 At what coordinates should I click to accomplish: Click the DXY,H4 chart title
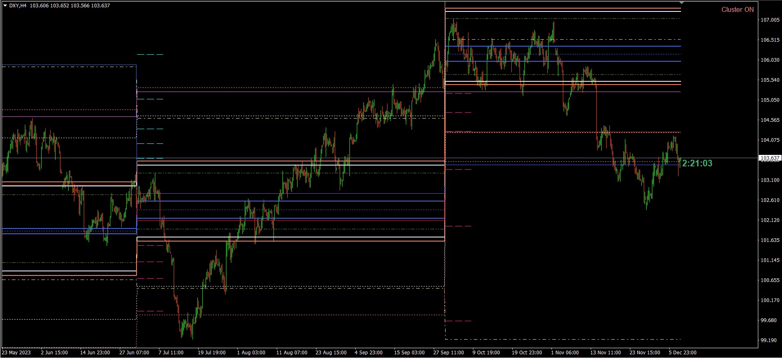pyautogui.click(x=18, y=6)
